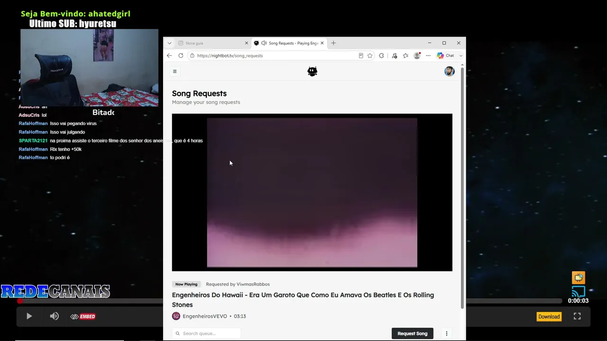Click the SPARTA2121 chat username
The width and height of the screenshot is (607, 341).
[33, 141]
